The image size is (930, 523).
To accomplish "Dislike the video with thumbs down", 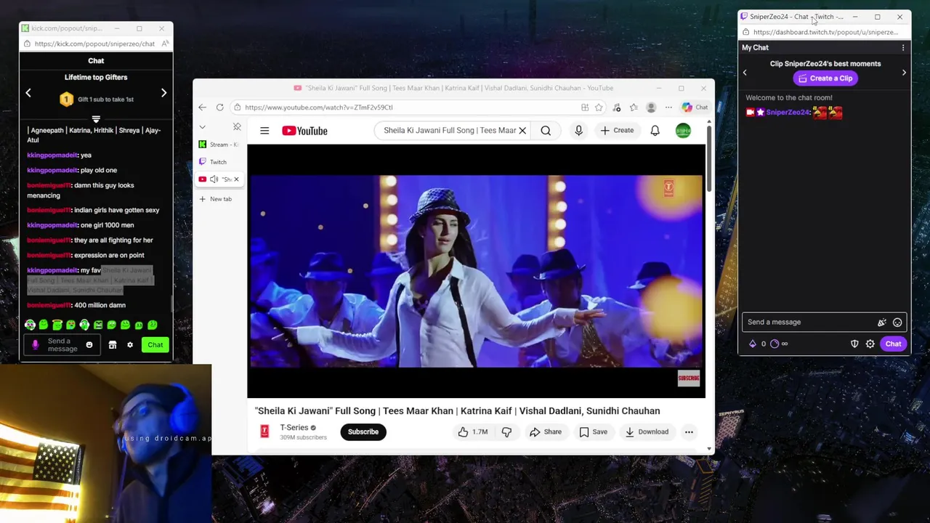I will click(x=506, y=432).
